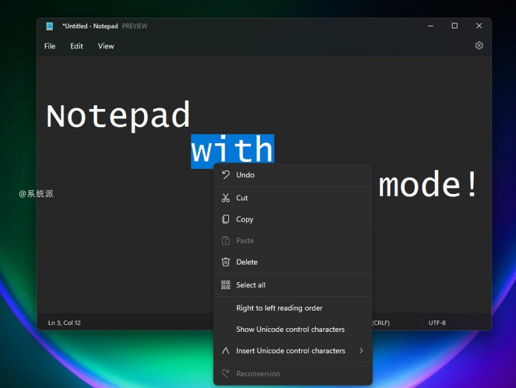Select the Undo icon in the context menu
The height and width of the screenshot is (388, 516).
tap(226, 174)
